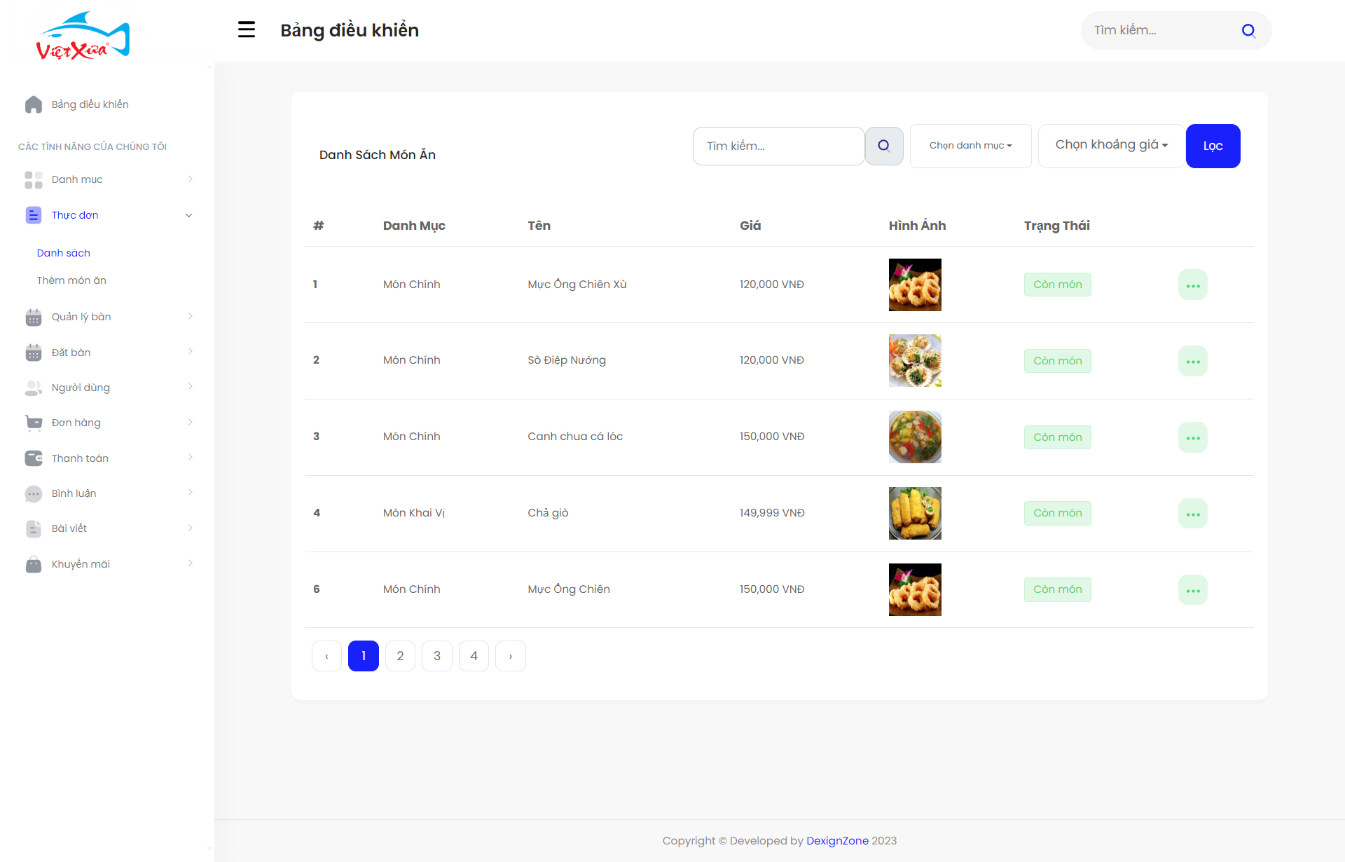Expand the Quản lý bàn chevron
Viewport: 1345px width, 862px height.
pos(190,316)
